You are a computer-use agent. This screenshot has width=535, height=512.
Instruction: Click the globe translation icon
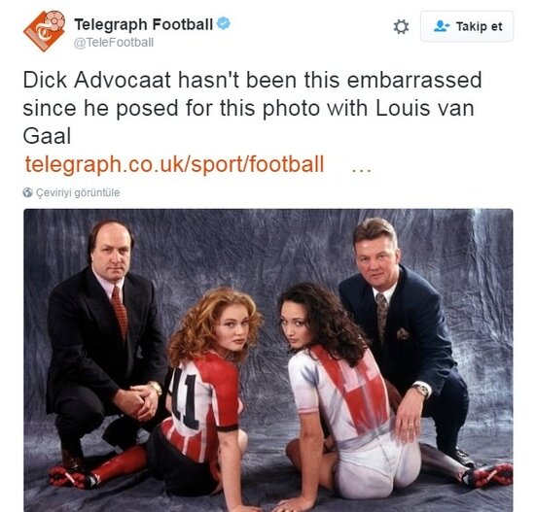point(27,192)
